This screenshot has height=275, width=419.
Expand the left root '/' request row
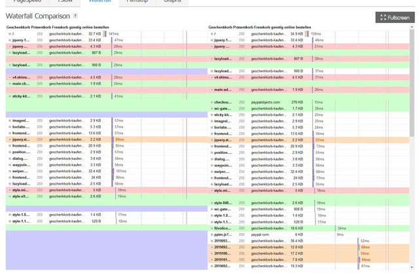click(x=10, y=34)
